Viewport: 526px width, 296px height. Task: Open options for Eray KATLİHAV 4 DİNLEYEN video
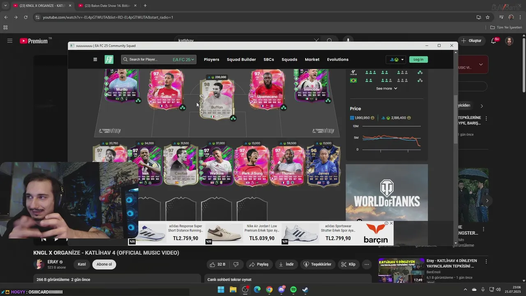pyautogui.click(x=486, y=261)
